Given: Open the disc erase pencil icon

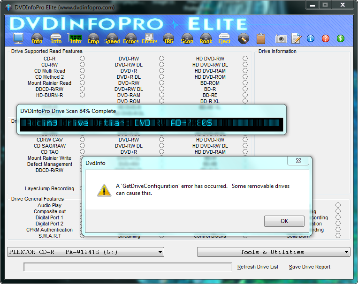Looking at the screenshot, I should coord(244,38).
